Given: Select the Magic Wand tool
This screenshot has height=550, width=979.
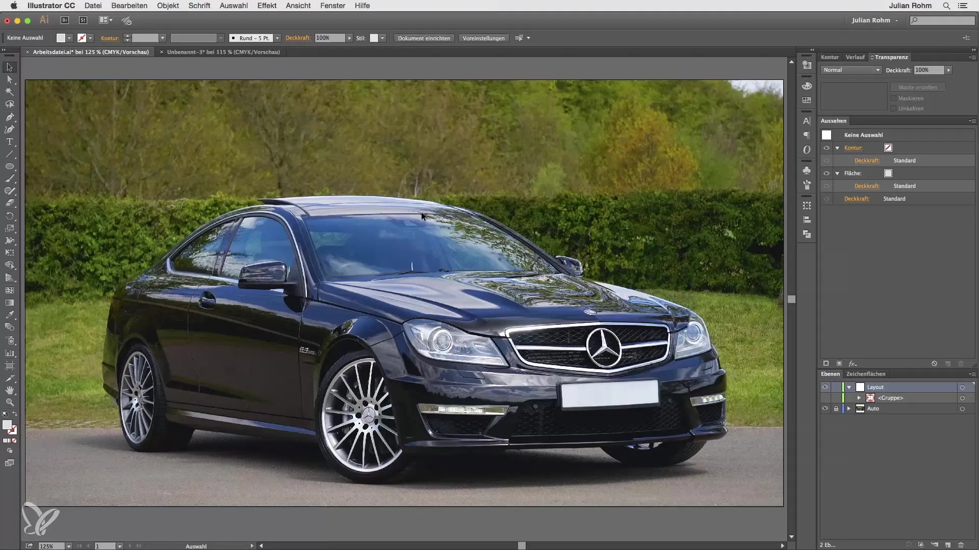Looking at the screenshot, I should pyautogui.click(x=9, y=92).
